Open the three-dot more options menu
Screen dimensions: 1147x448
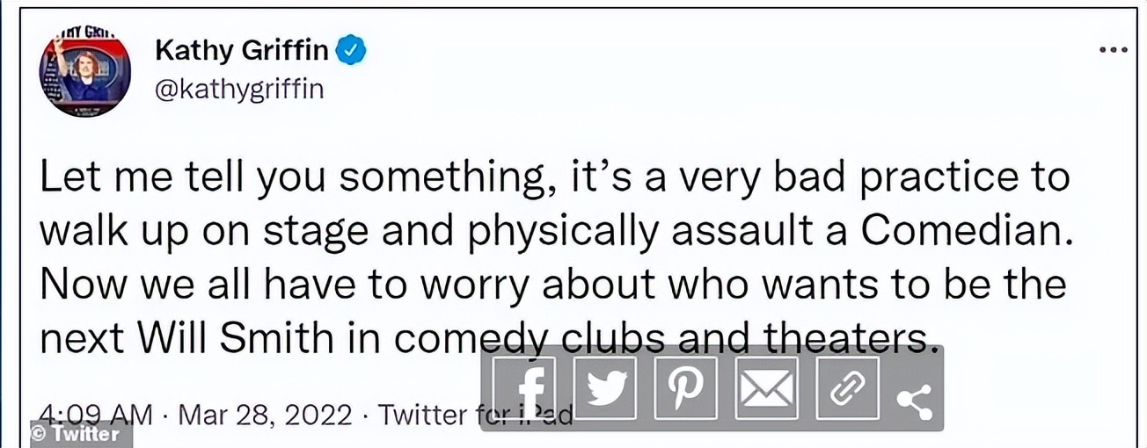pos(1113,50)
